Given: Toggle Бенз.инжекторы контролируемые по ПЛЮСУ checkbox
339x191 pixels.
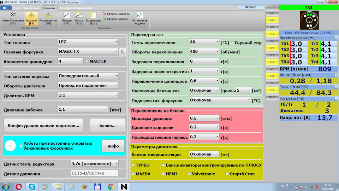Looking at the screenshot, I should tap(163, 165).
